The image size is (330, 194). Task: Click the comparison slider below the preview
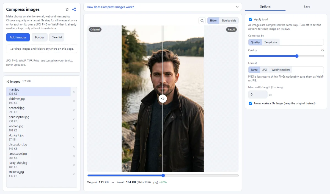[x=163, y=175]
